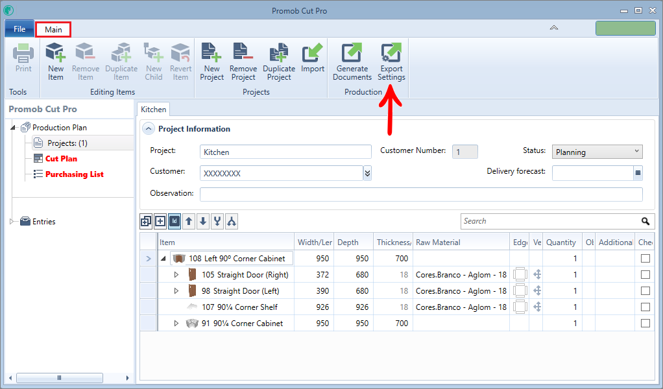Viewport: 663px width, 389px height.
Task: Click the search magnifier icon
Action: pos(645,221)
